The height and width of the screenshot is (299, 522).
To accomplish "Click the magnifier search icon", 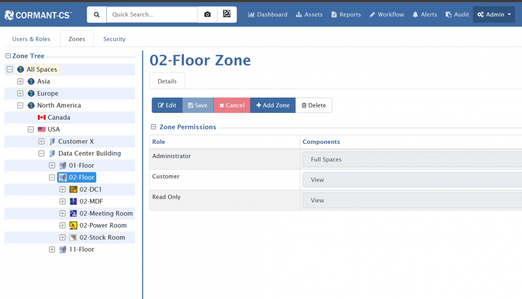I will point(97,15).
